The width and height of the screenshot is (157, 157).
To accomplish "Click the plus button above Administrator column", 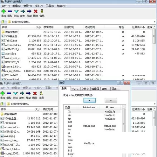I will 90,100.
